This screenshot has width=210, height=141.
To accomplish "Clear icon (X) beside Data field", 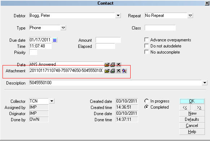I will click(x=118, y=65).
